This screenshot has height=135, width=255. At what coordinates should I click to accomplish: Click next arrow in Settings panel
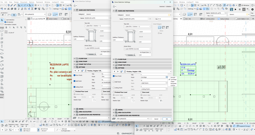(117, 72)
